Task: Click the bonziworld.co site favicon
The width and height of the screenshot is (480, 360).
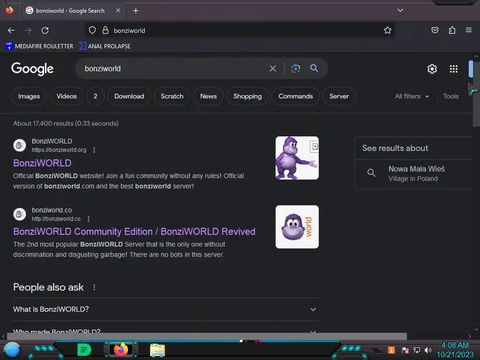Action: point(20,214)
